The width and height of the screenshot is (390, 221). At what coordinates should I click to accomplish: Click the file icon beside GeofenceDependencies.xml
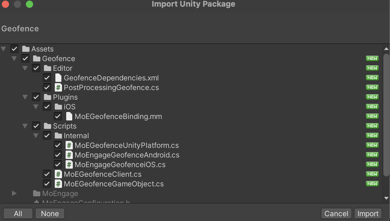point(58,78)
